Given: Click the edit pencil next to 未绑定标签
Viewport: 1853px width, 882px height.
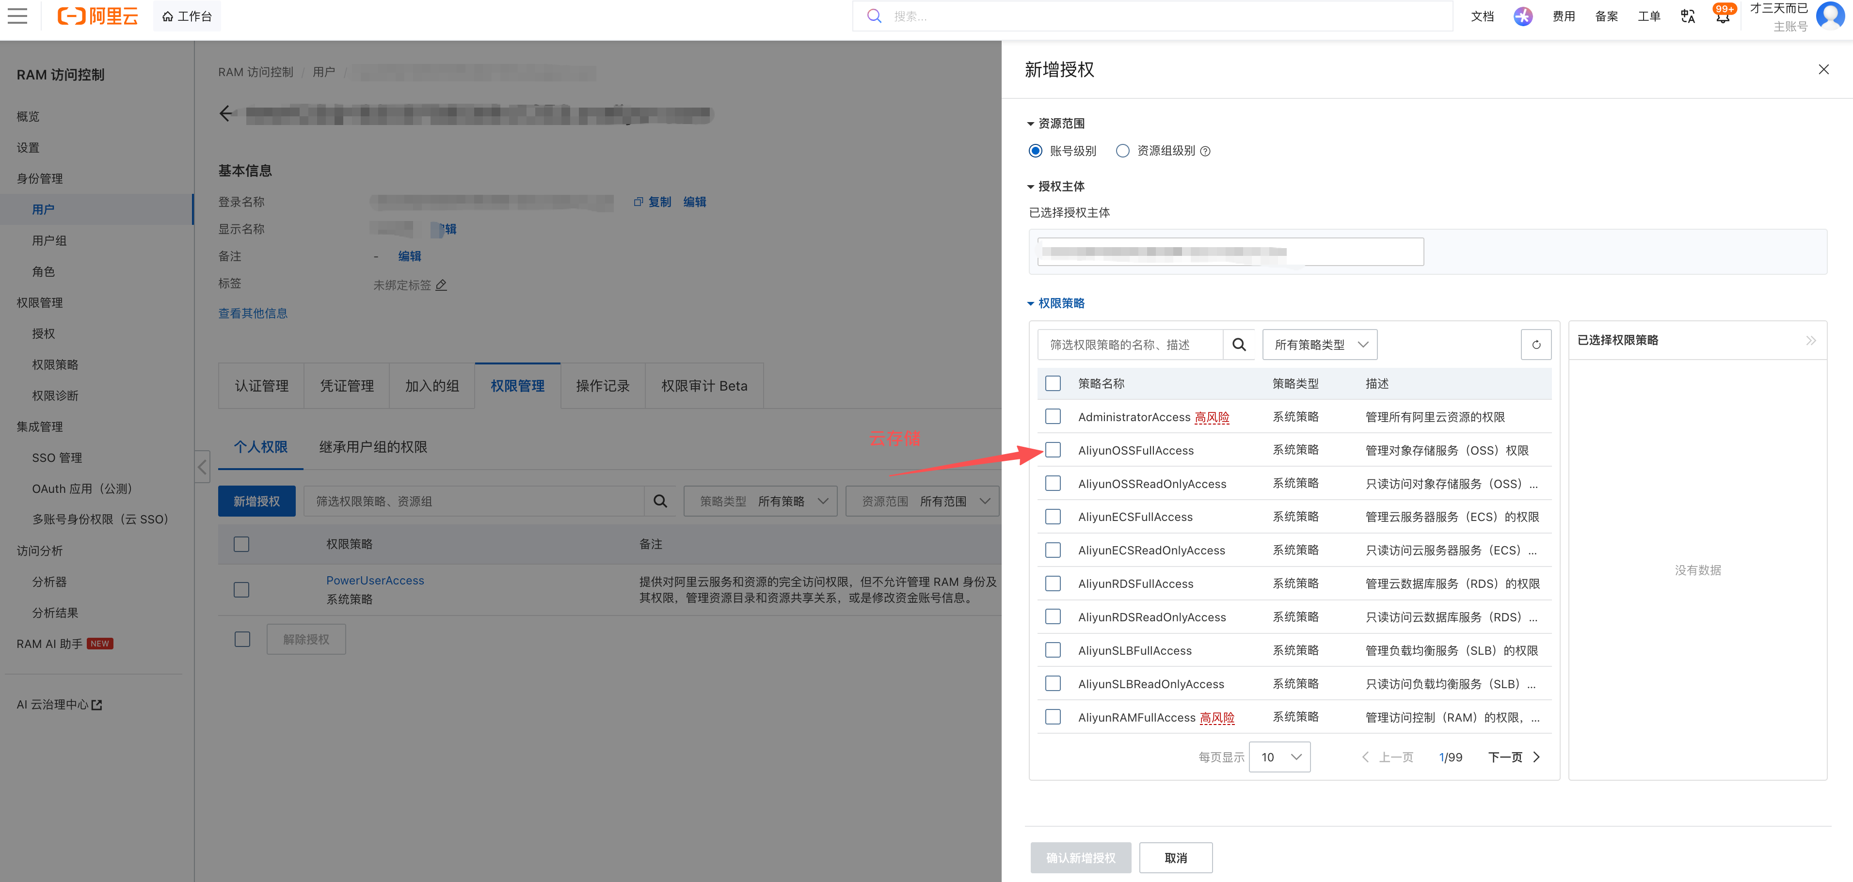Looking at the screenshot, I should click(441, 284).
